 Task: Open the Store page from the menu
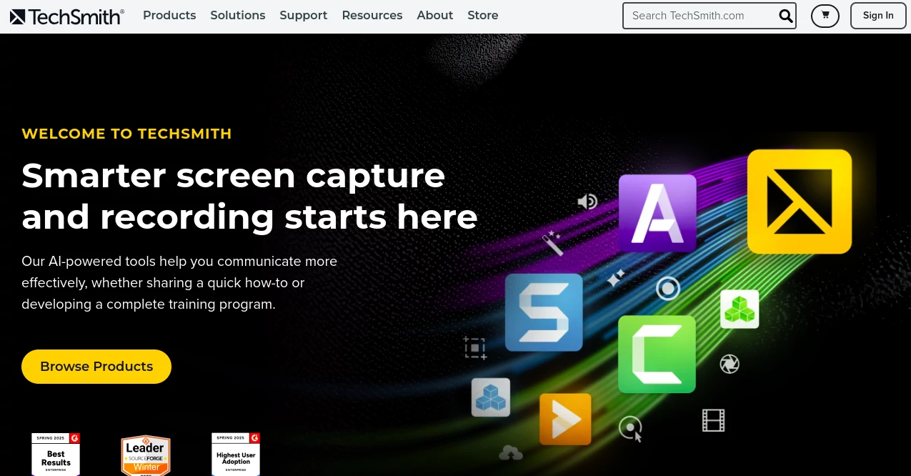pyautogui.click(x=482, y=15)
